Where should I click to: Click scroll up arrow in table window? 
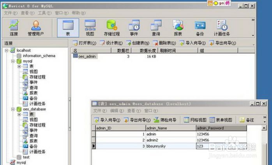(264, 128)
